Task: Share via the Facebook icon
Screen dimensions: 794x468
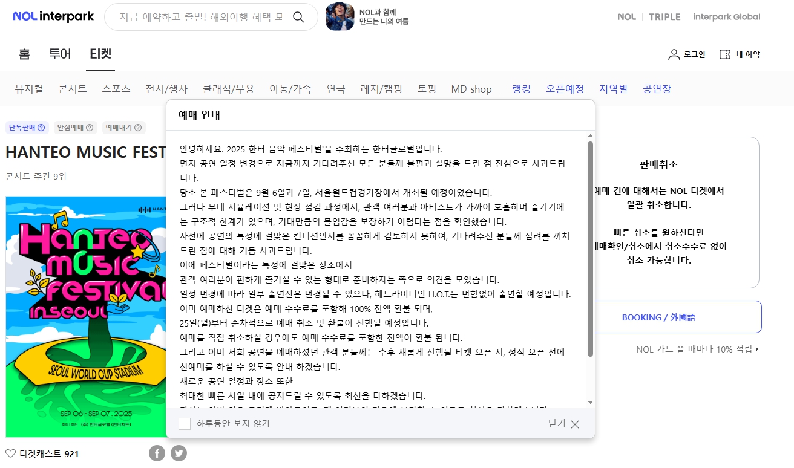Action: 157,453
